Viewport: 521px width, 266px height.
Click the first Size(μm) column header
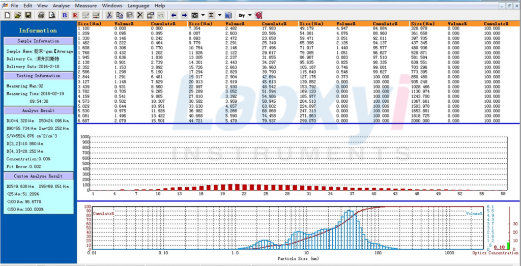(x=90, y=24)
